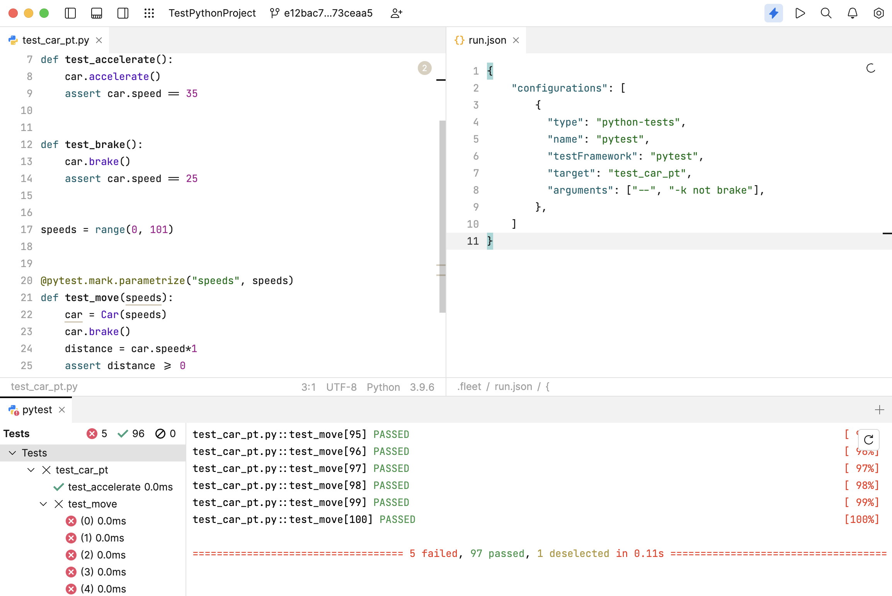Viewport: 892px width, 596px height.
Task: Add new panel tab with plus
Action: (880, 410)
